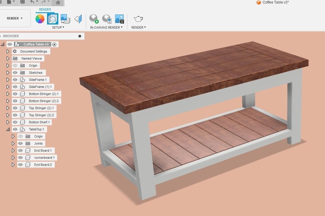Hide the runnerboard:1 body
This screenshot has width=325, height=216.
(x=20, y=158)
